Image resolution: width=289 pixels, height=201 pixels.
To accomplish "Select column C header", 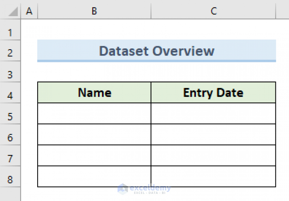I will (x=214, y=12).
